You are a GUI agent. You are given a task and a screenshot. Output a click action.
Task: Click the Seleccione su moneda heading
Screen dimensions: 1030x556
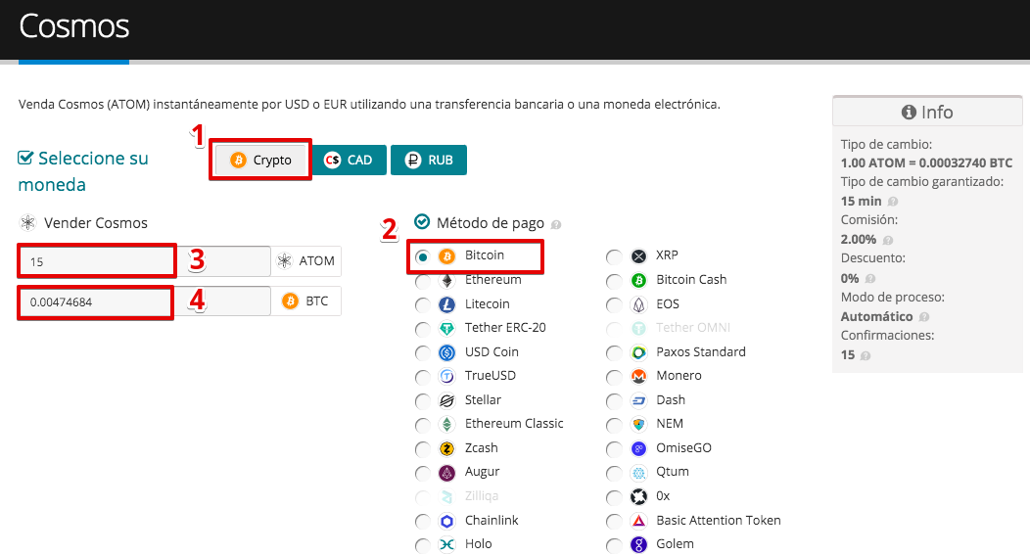coord(83,171)
